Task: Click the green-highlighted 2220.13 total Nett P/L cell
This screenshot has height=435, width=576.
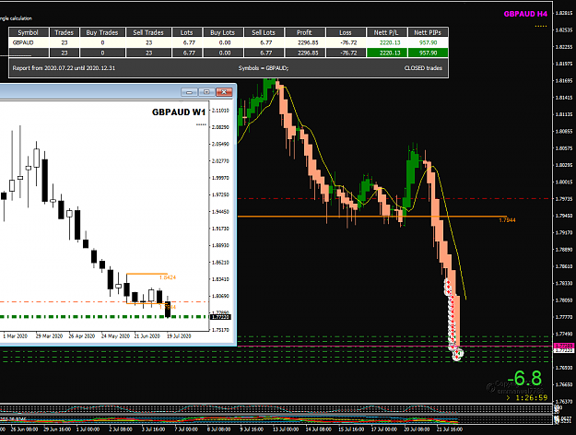Action: coord(387,53)
